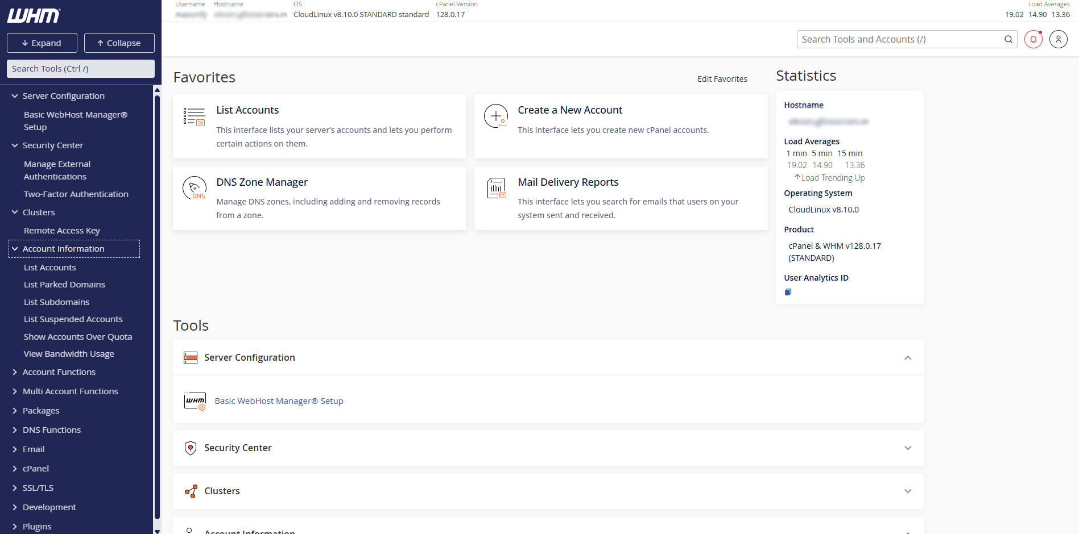The width and height of the screenshot is (1079, 534).
Task: Open DNS Zone Manager card title
Action: pos(262,182)
